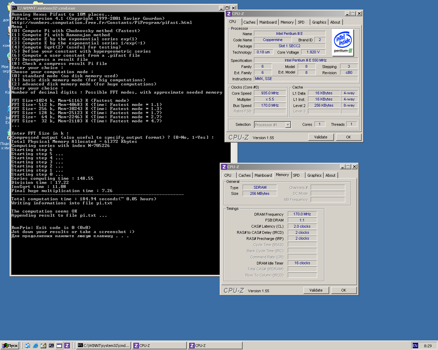Click the FSB:DRAM ratio value '1:1'

pyautogui.click(x=302, y=220)
